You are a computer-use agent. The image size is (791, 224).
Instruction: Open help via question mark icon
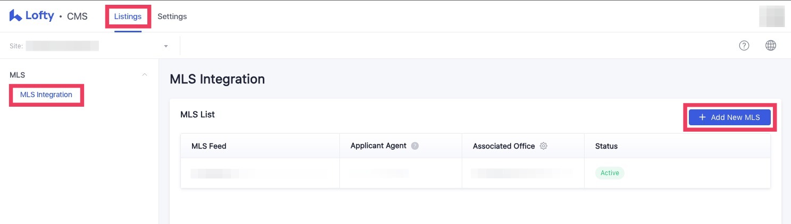tap(744, 46)
